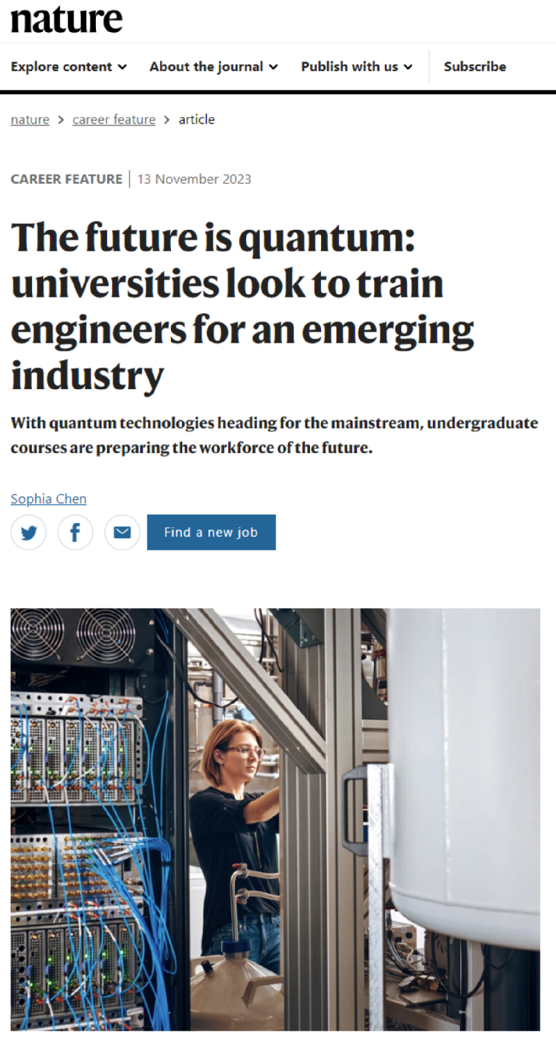Share the article on Twitter
The image size is (556, 1040).
(x=28, y=533)
